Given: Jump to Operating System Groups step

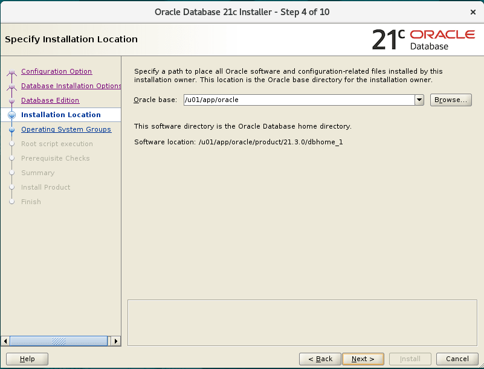Looking at the screenshot, I should pyautogui.click(x=66, y=129).
